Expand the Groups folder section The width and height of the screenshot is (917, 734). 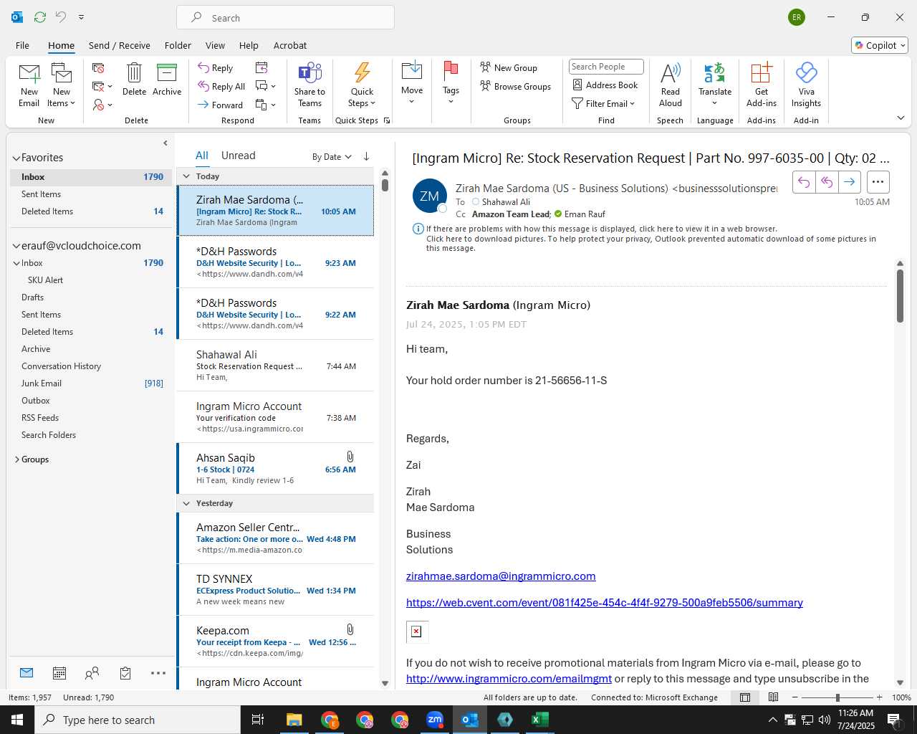click(16, 459)
